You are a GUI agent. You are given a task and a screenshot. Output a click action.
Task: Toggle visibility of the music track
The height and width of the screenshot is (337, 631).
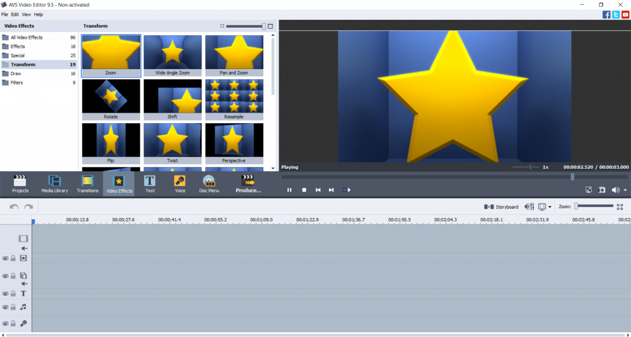tap(5, 307)
